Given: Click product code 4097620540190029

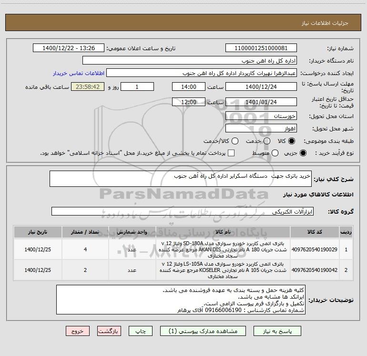Looking at the screenshot, I should [x=315, y=249].
